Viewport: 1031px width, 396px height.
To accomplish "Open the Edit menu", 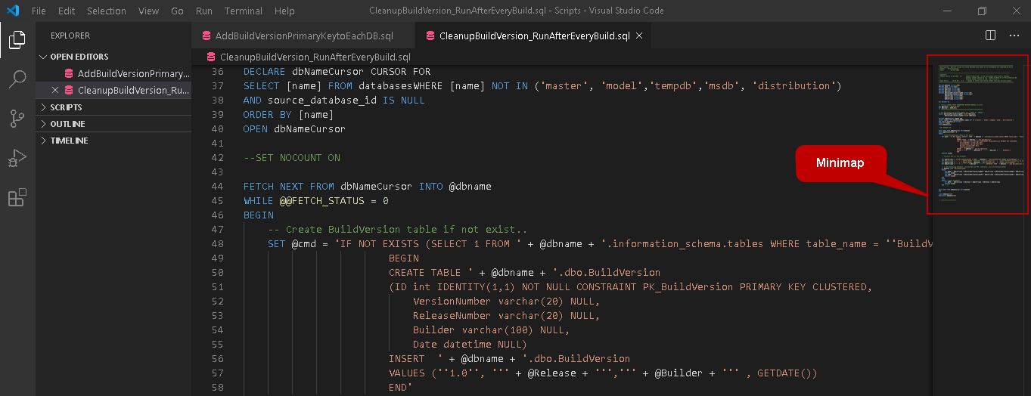I will (x=67, y=11).
